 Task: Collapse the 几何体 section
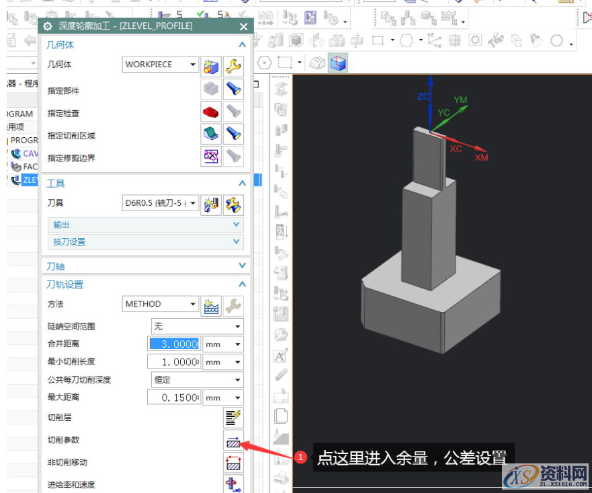click(241, 44)
